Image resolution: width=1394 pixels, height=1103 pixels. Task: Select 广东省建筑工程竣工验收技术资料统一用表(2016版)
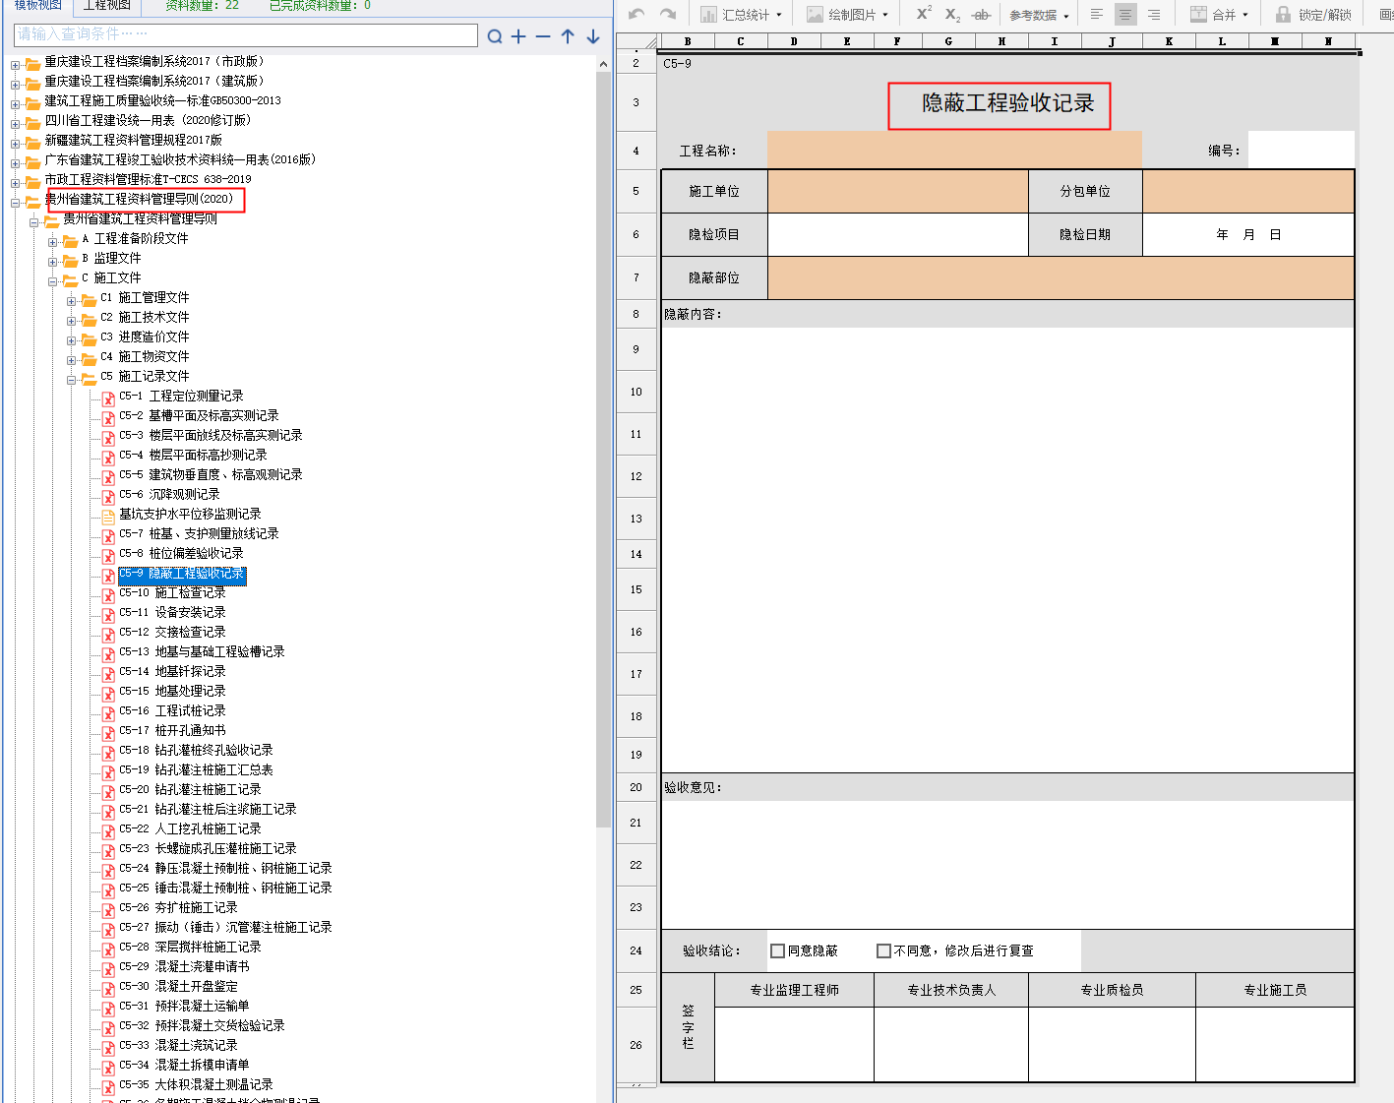[180, 160]
